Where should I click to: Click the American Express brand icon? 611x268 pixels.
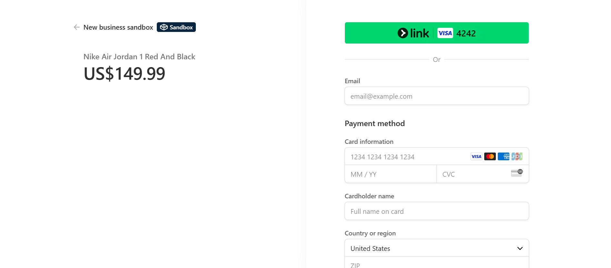[x=503, y=156]
